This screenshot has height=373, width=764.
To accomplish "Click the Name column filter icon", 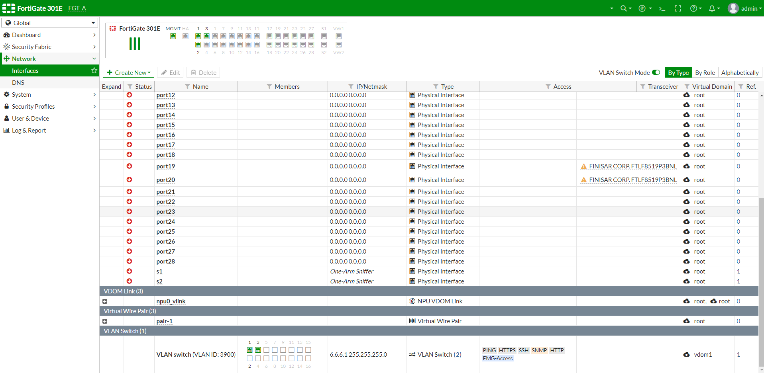I will click(187, 87).
